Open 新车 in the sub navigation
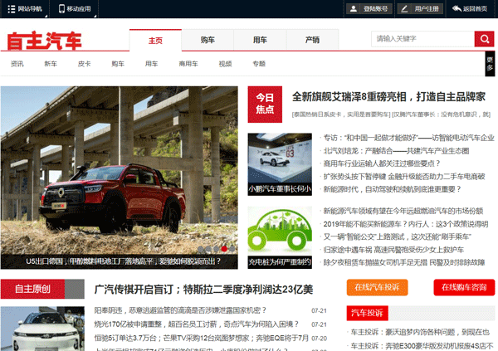 [51, 64]
